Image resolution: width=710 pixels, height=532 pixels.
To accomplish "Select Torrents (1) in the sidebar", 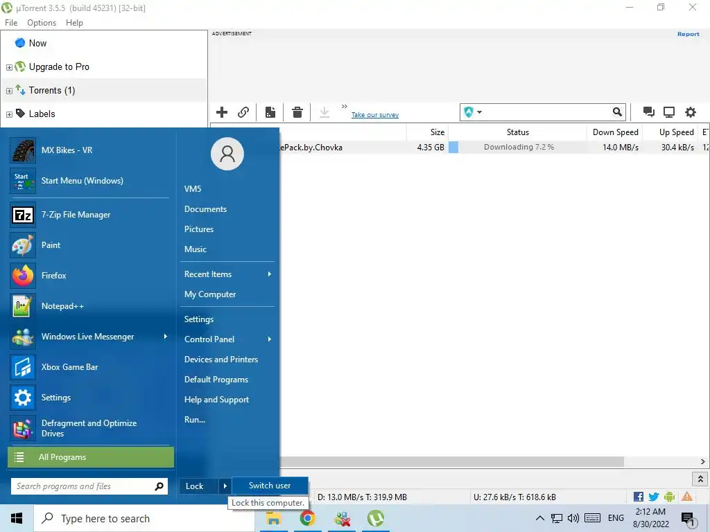I will coord(51,91).
